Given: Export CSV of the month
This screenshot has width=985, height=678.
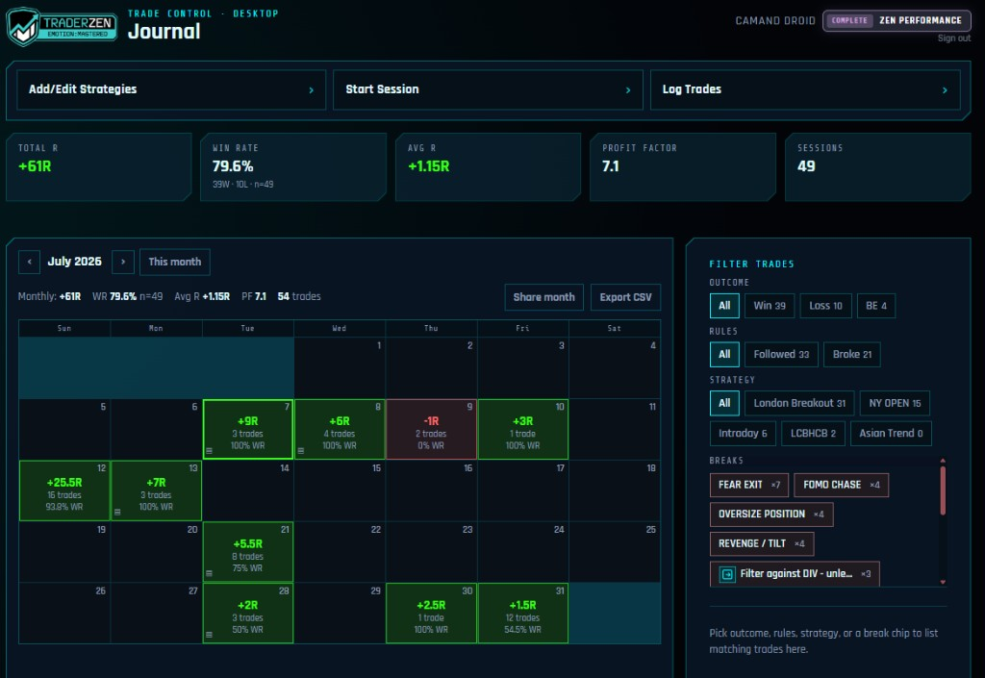Looking at the screenshot, I should point(625,297).
